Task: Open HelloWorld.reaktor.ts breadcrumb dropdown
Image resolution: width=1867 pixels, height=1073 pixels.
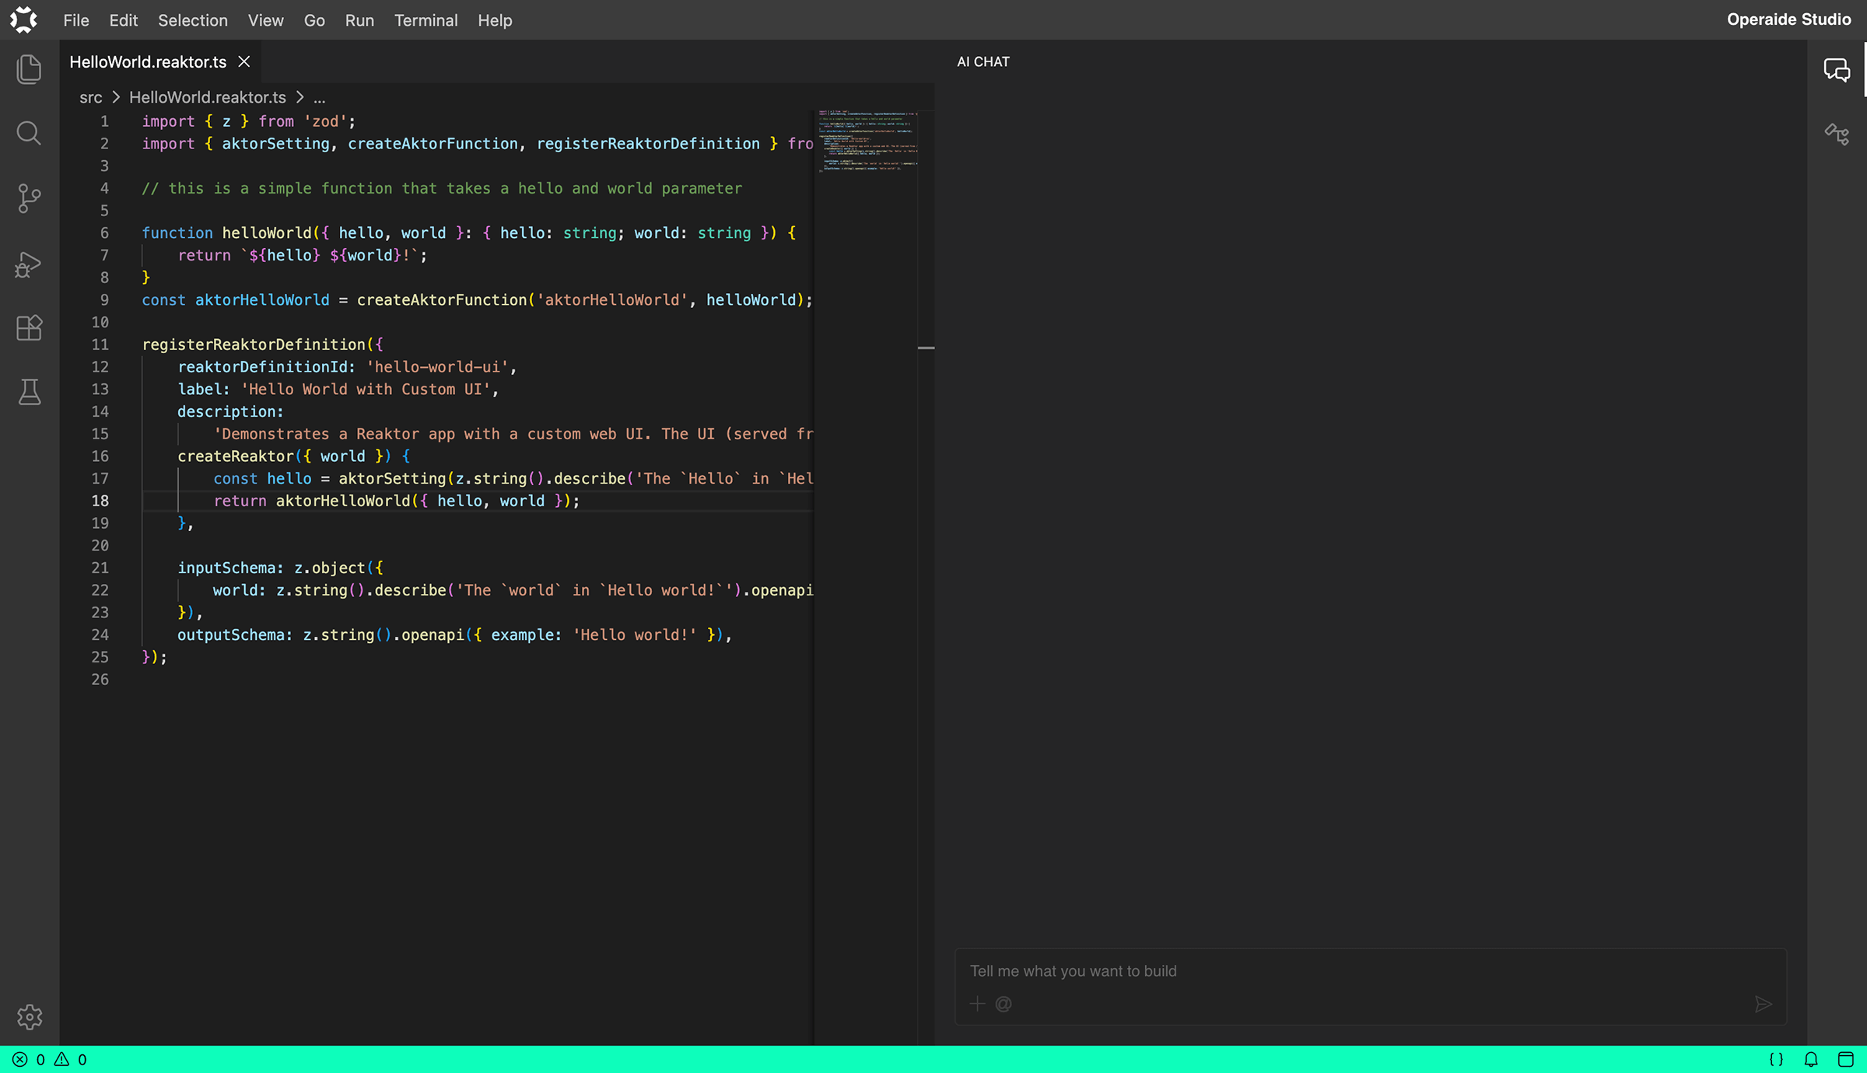Action: pos(208,98)
